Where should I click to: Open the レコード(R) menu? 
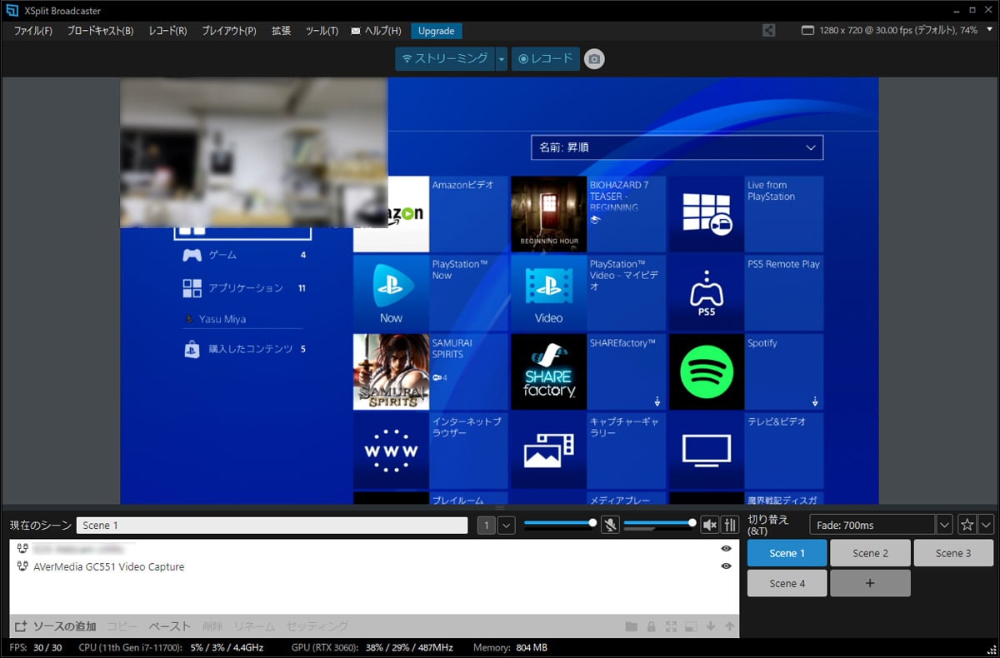tap(167, 31)
